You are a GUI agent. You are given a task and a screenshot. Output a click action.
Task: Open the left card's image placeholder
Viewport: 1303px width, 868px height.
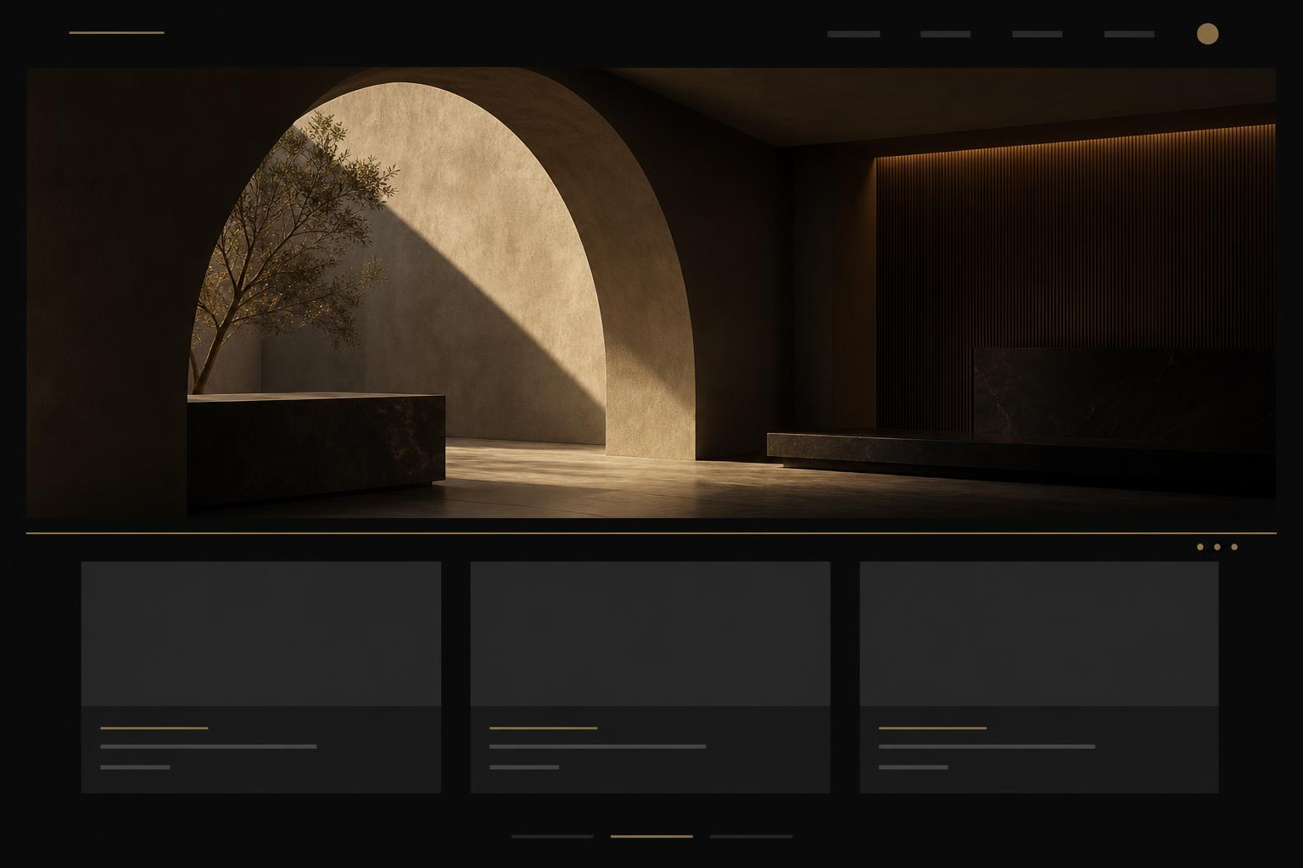pyautogui.click(x=261, y=633)
